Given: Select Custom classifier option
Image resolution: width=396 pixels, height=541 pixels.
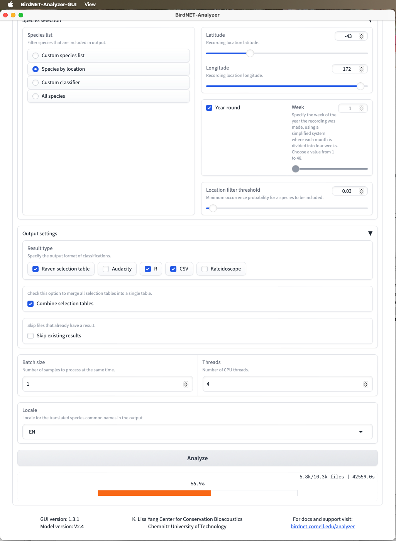Looking at the screenshot, I should click(108, 82).
